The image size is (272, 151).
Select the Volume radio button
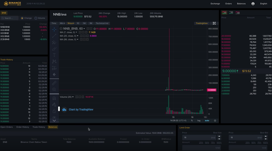pos(36,18)
